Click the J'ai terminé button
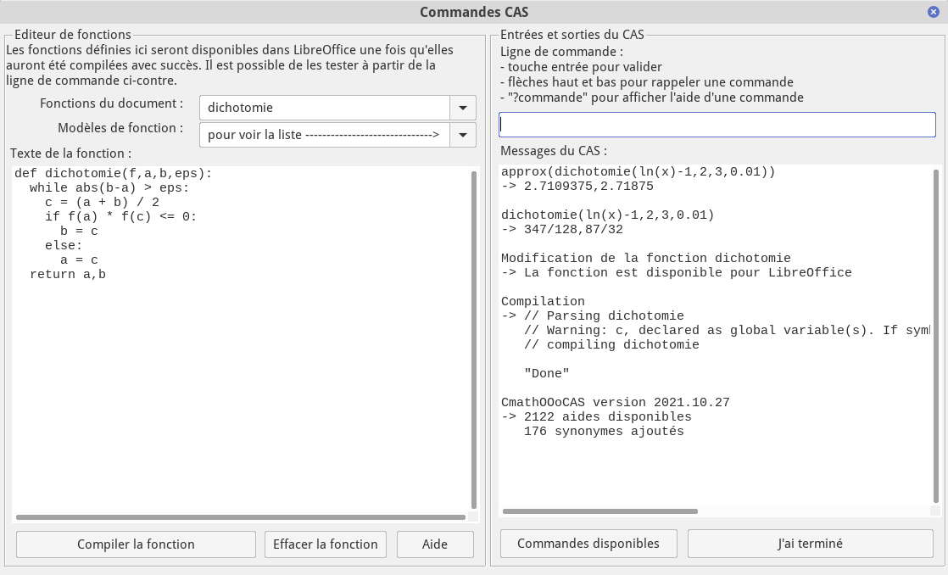 (810, 544)
